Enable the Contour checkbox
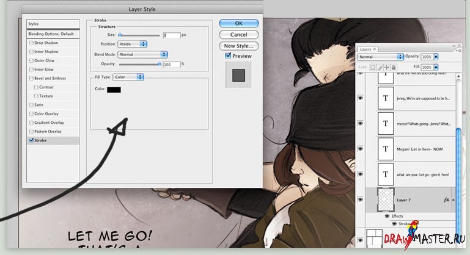 (x=36, y=87)
